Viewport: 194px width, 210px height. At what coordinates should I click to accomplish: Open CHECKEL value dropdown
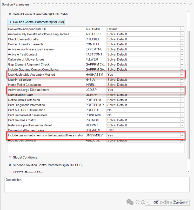[182, 39]
